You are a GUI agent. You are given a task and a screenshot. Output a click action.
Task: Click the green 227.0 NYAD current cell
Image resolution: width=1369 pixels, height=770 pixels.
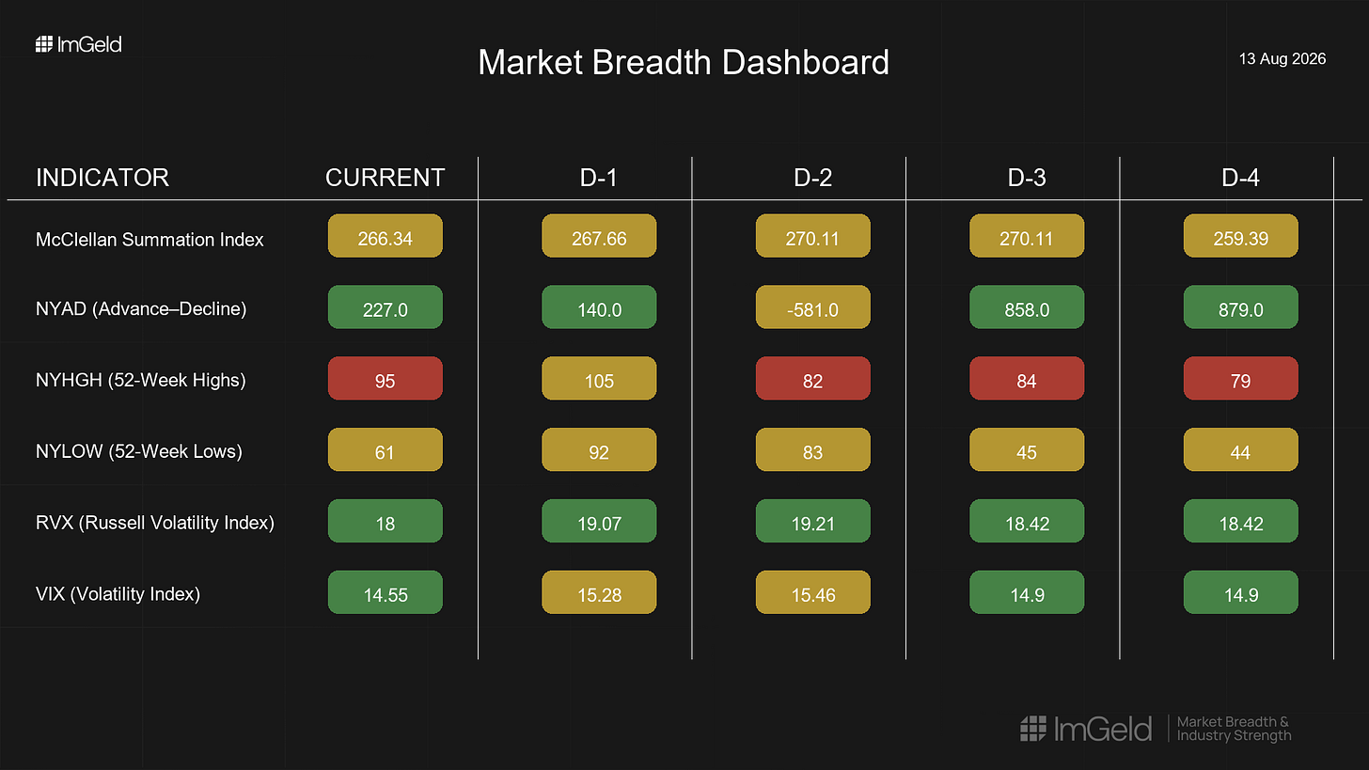tap(385, 309)
